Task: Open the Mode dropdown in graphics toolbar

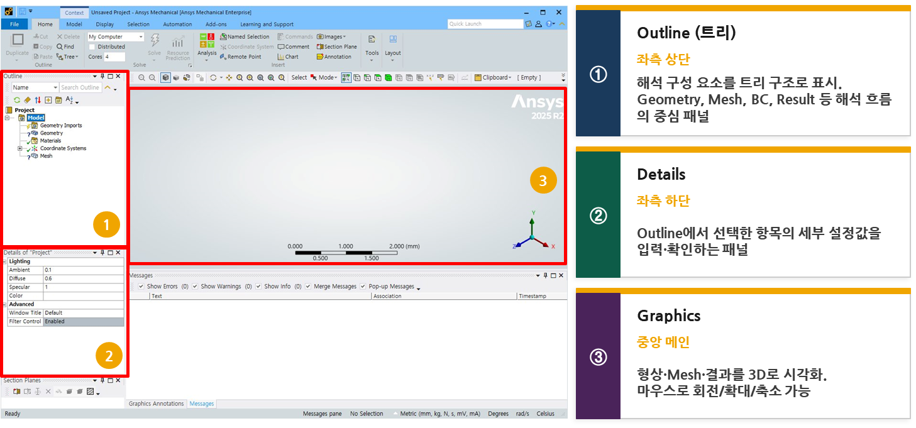Action: pyautogui.click(x=324, y=78)
